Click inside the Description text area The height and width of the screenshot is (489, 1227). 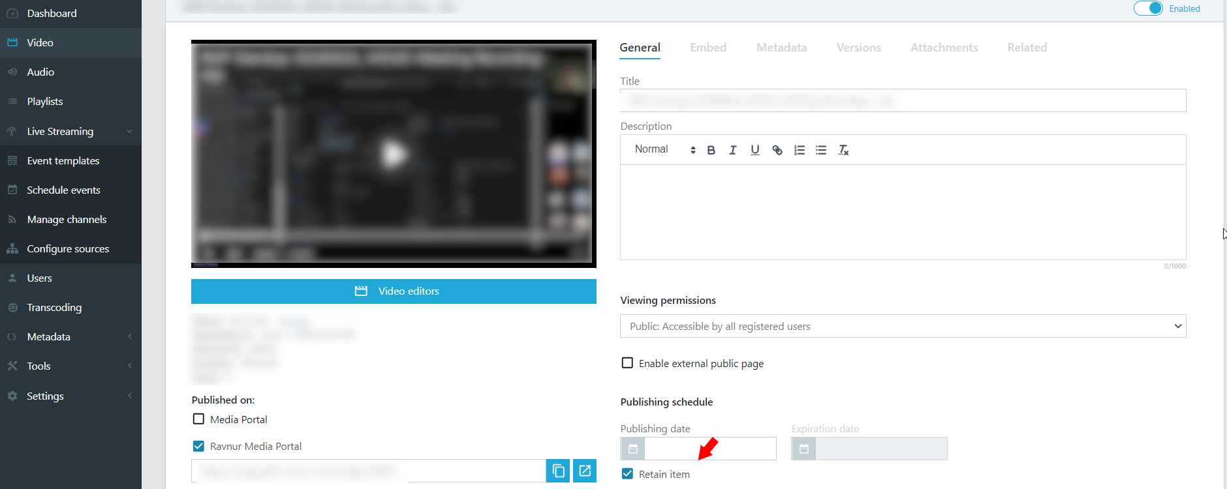click(x=903, y=212)
